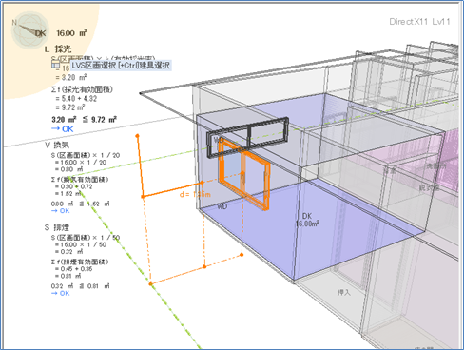
Task: Click the OK result under the 採光 section
Action: [62, 128]
